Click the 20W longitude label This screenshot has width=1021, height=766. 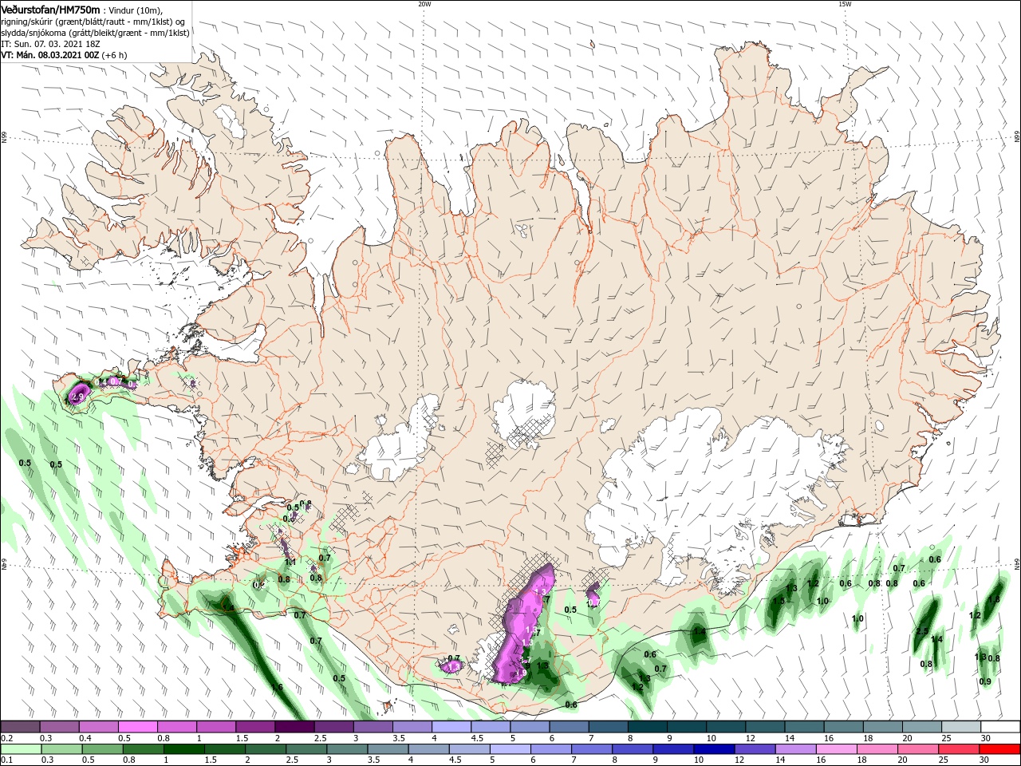click(x=424, y=4)
